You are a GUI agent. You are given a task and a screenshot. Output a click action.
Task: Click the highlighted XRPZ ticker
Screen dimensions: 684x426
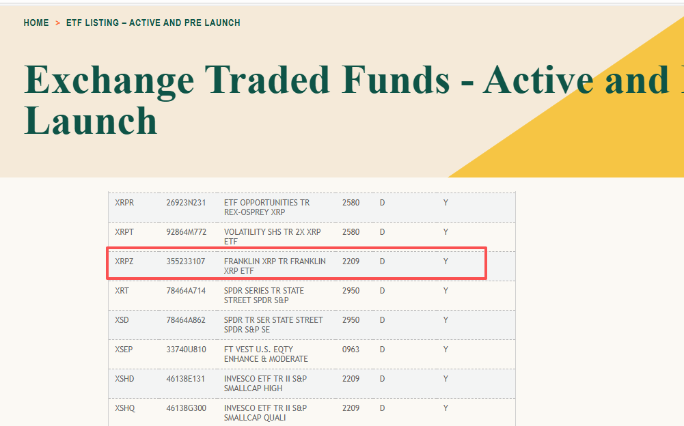124,261
